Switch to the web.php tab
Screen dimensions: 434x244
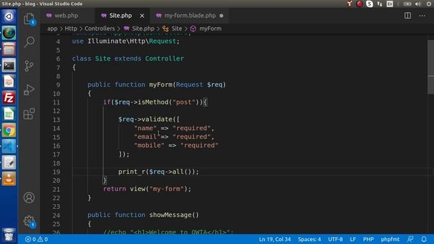click(67, 16)
